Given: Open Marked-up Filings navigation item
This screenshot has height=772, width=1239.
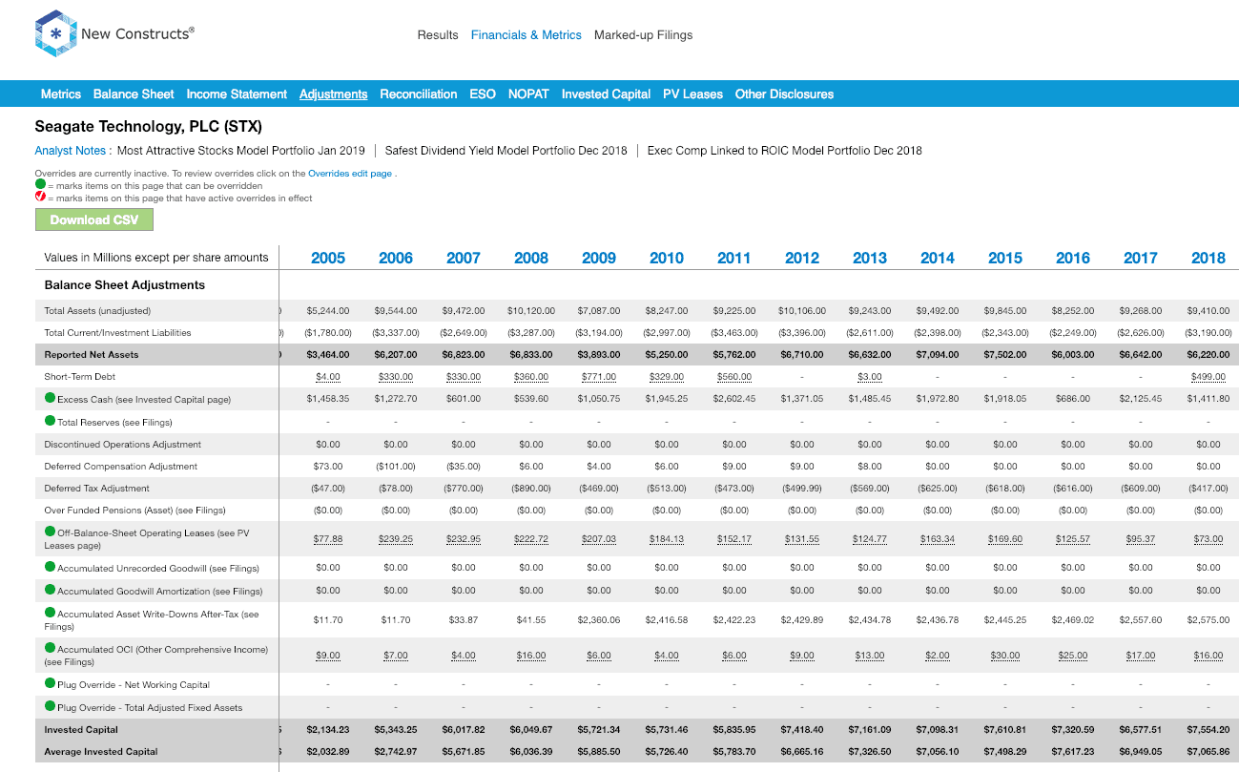Looking at the screenshot, I should click(644, 35).
